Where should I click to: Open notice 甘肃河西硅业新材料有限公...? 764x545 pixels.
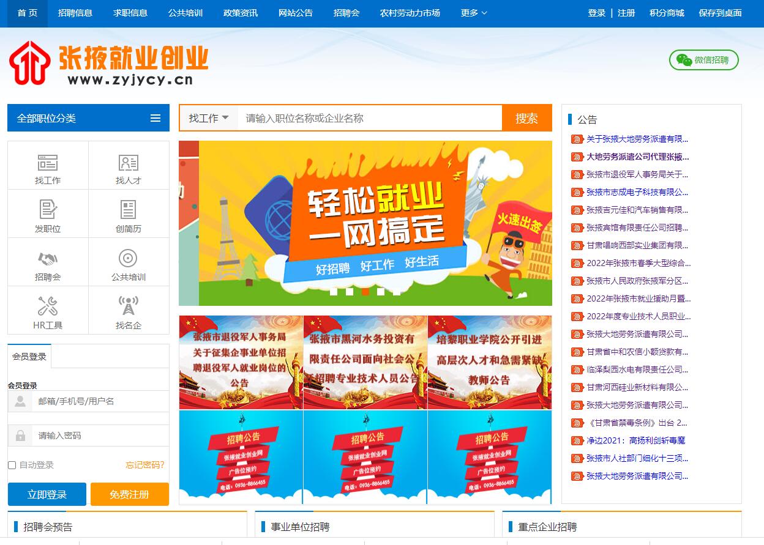tap(638, 387)
